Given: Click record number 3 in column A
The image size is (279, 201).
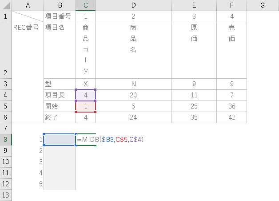Looking at the screenshot, I should coord(28,162).
